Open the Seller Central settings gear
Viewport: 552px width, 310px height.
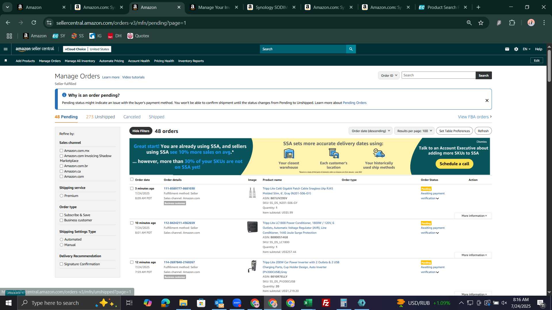pos(516,49)
